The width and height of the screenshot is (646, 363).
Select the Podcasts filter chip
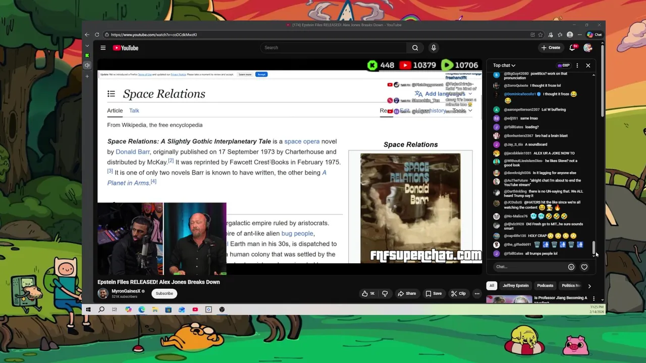coord(545,286)
